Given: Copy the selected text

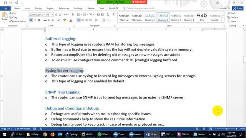Looking at the screenshot, I should pyautogui.click(x=13, y=17).
